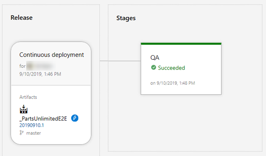Click the blue continuous deployment trigger lightning icon

click(75, 118)
